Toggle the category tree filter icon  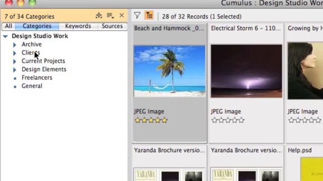[x=149, y=16]
